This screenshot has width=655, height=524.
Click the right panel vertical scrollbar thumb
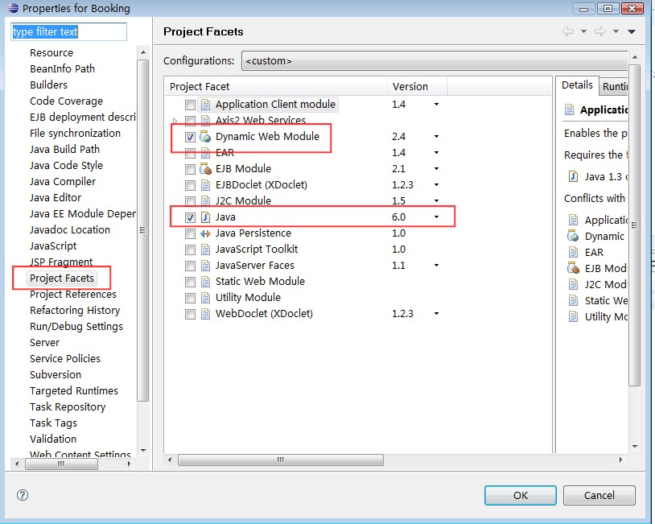635,225
